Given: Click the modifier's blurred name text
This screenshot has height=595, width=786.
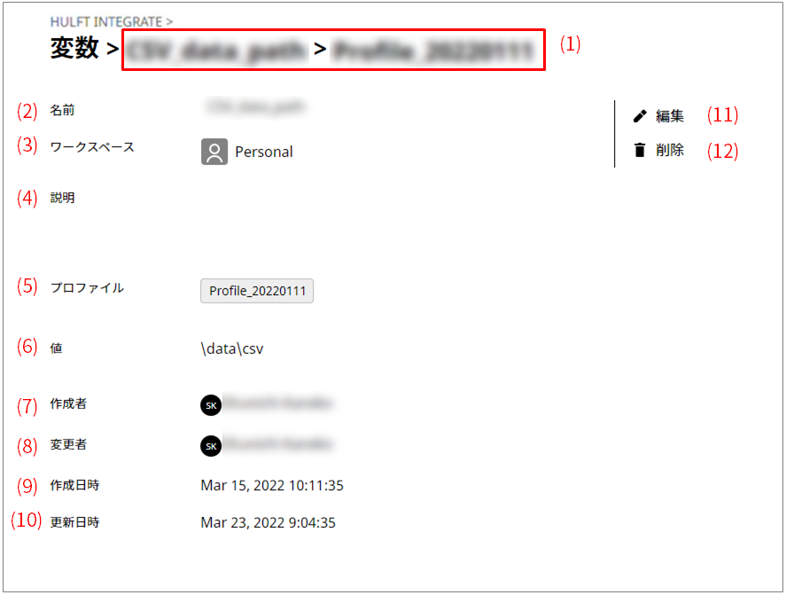Looking at the screenshot, I should (277, 444).
